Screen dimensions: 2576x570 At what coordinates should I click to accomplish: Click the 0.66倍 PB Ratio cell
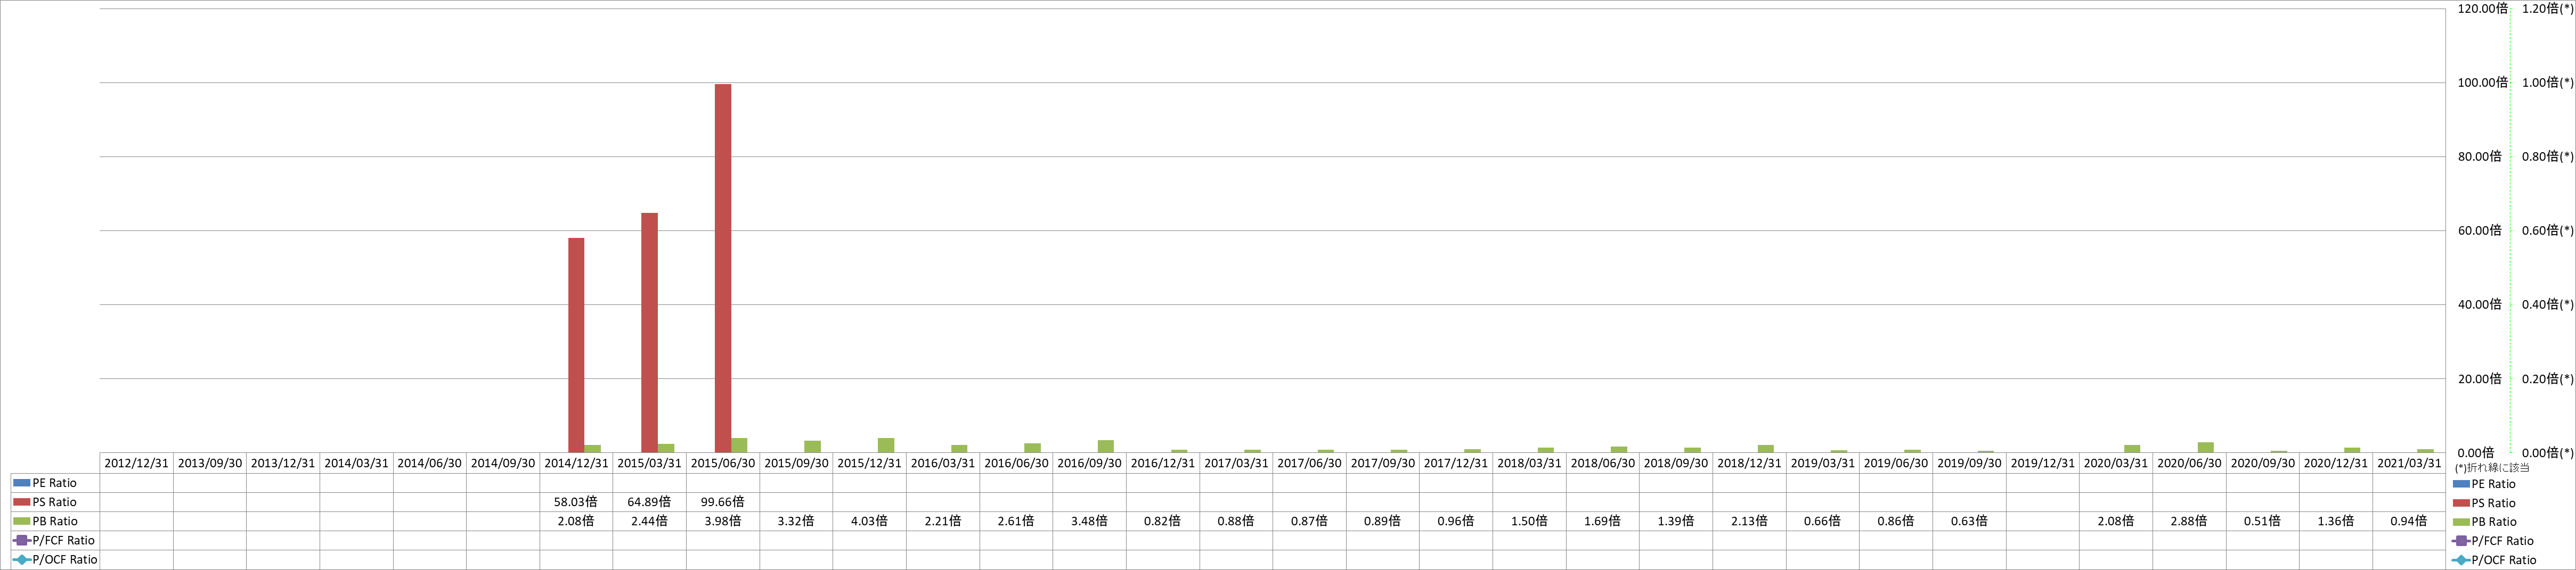[1823, 521]
